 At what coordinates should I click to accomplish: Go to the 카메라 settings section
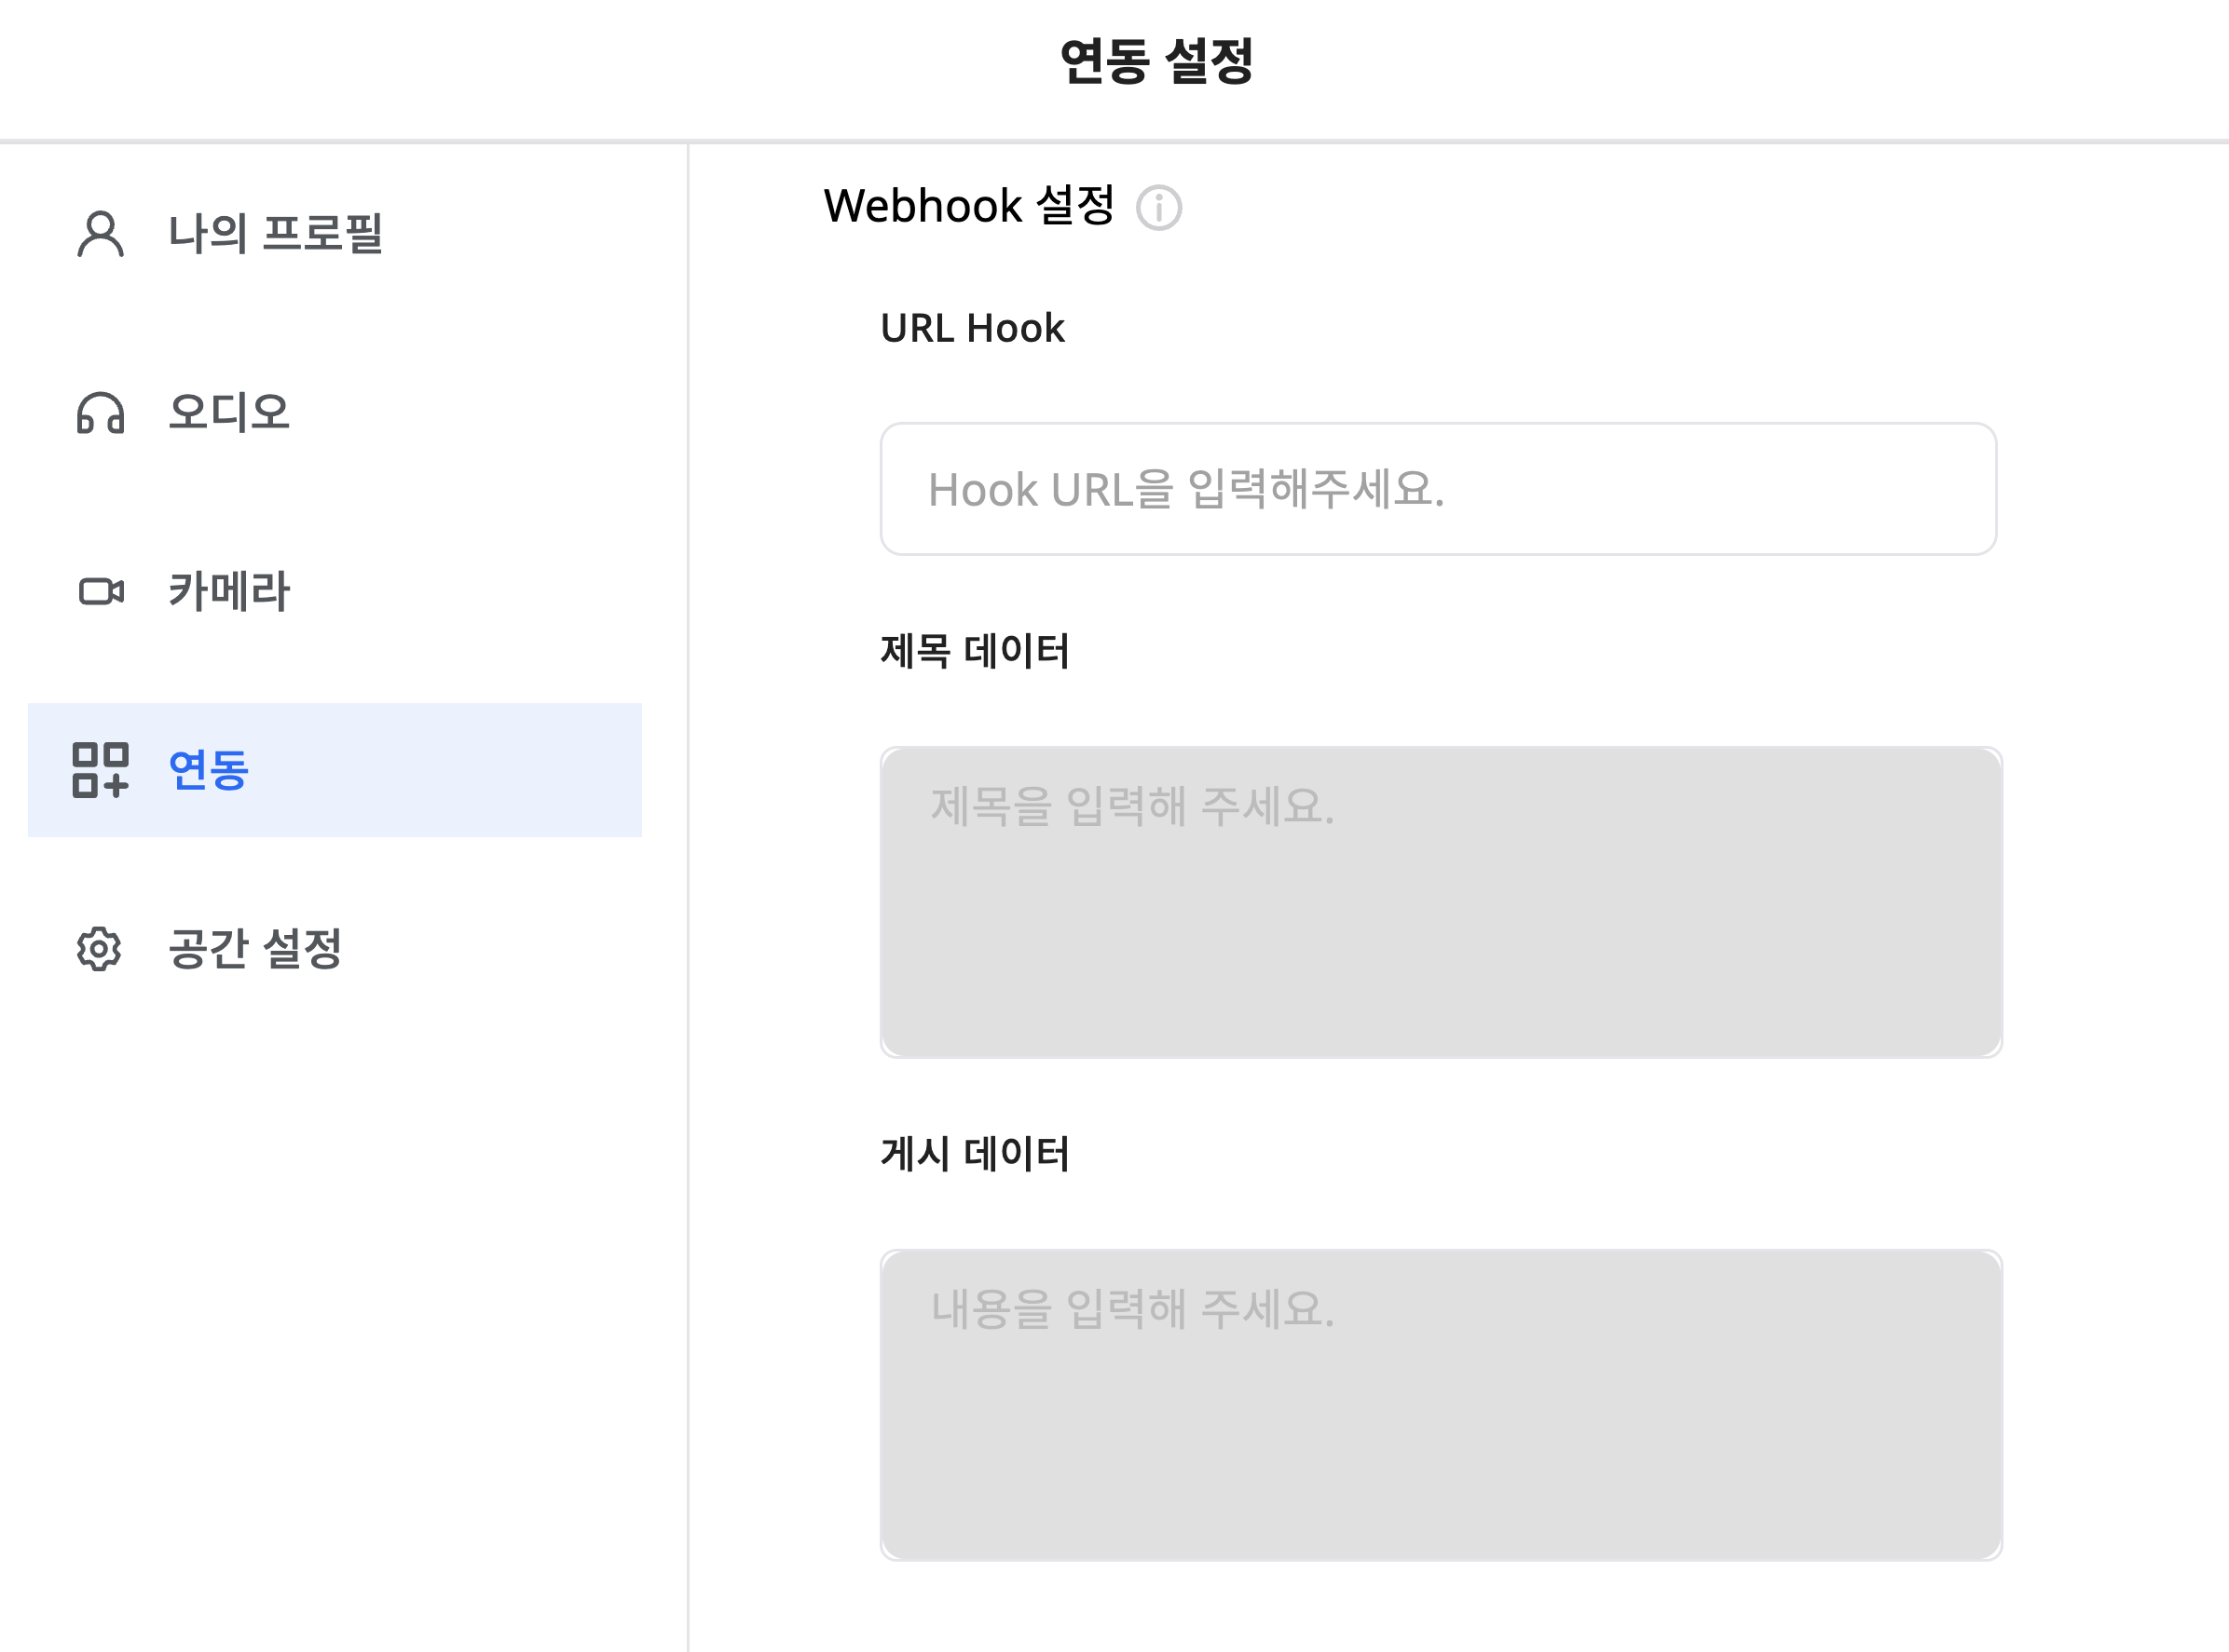(229, 591)
